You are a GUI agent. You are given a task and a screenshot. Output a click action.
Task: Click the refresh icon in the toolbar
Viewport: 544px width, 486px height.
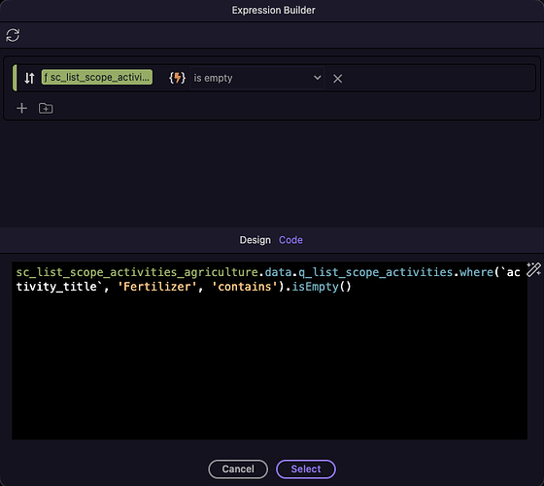tap(13, 35)
